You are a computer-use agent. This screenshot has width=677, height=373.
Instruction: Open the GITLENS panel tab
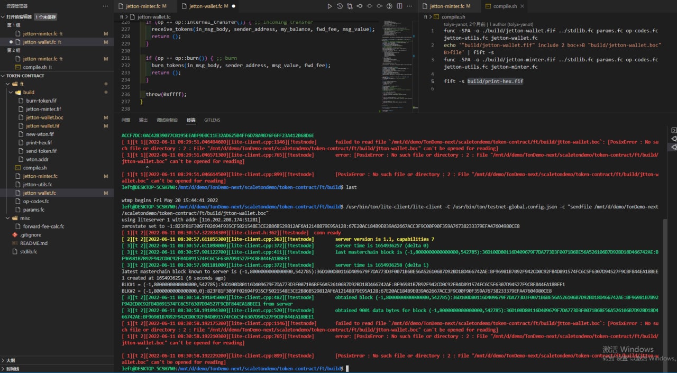pos(212,120)
